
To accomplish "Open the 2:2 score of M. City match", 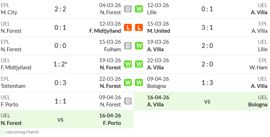I will pos(60,9).
